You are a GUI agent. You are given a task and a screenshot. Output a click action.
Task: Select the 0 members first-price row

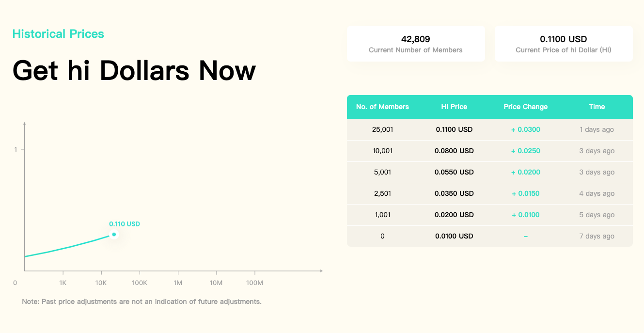coord(490,236)
